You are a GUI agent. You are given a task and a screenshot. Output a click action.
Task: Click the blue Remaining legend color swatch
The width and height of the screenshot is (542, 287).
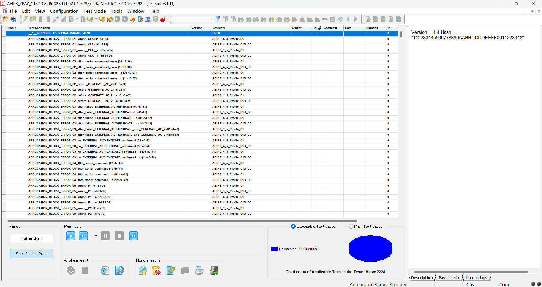(x=274, y=249)
